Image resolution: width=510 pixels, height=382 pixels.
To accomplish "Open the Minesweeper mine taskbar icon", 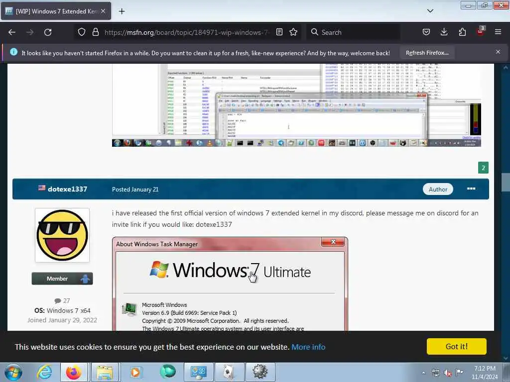I will click(260, 372).
